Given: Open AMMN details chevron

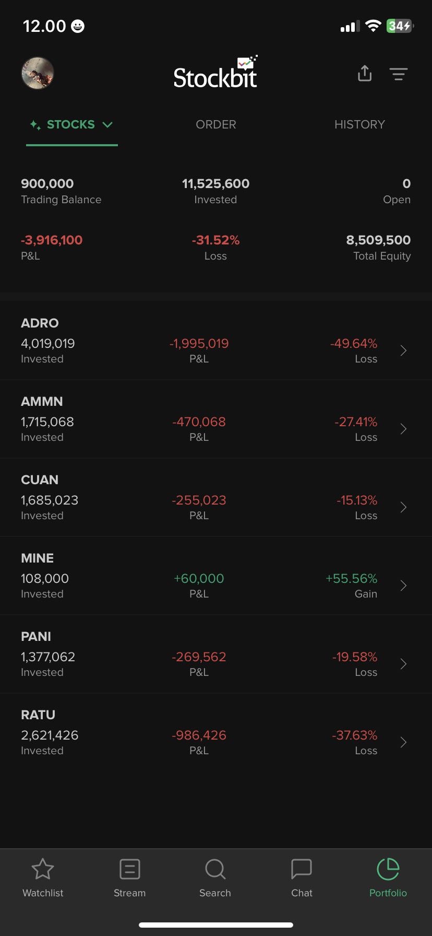Looking at the screenshot, I should point(403,429).
